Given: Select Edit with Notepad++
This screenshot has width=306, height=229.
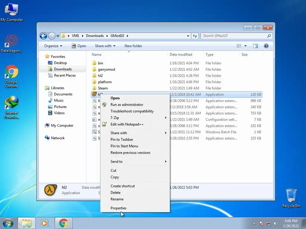Looking at the screenshot, I should [135, 124].
